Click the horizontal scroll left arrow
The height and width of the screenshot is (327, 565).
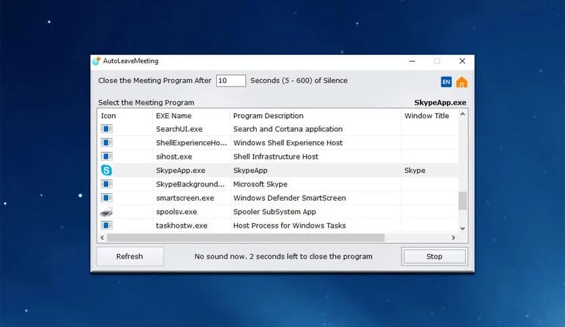[x=102, y=238]
